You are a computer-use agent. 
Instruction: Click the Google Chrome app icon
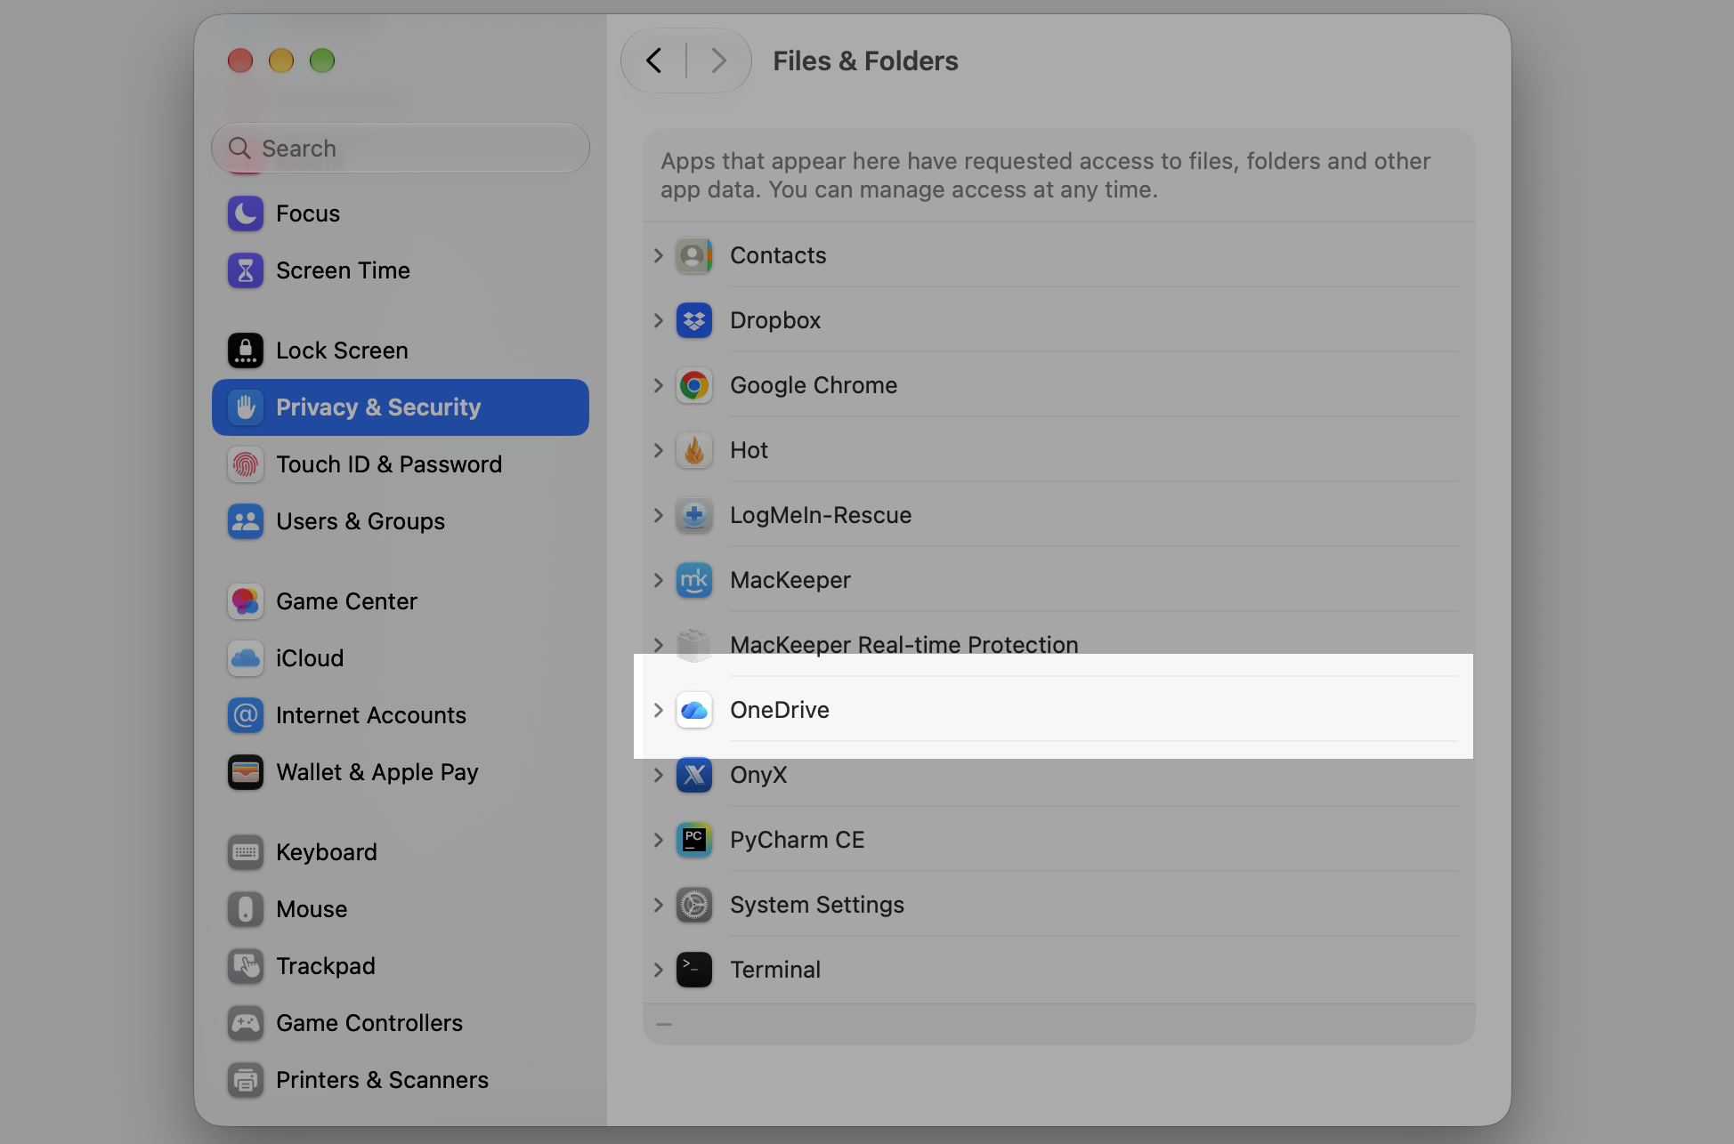pos(694,385)
